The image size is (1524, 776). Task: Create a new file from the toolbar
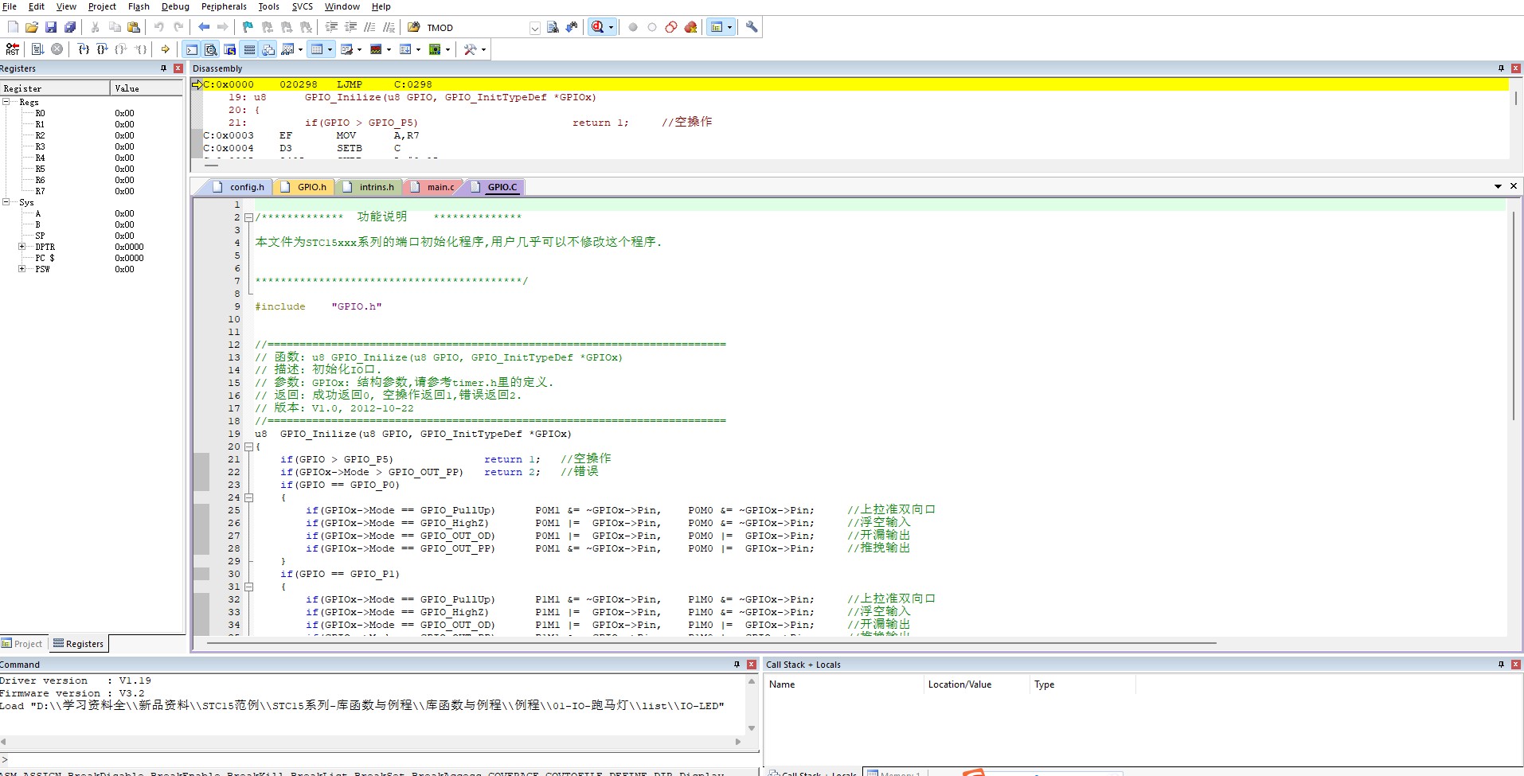click(x=13, y=27)
